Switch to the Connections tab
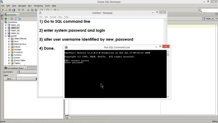The width and height of the screenshot is (218, 123). coord(11,15)
